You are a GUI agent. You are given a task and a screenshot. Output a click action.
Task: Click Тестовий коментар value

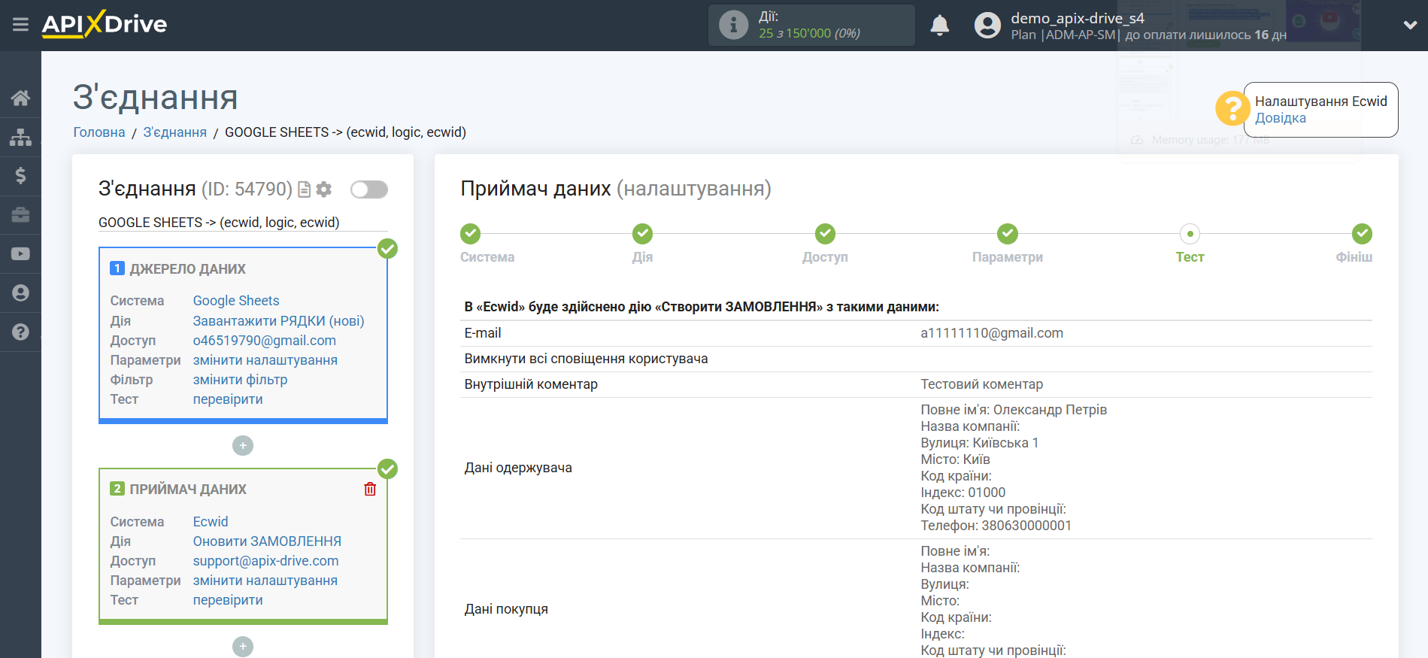[982, 384]
